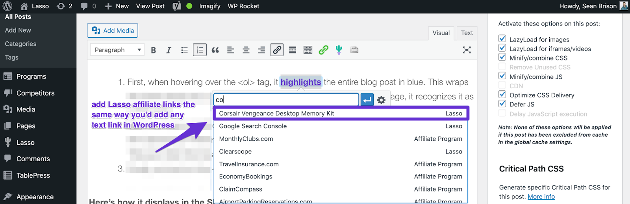Insert the Read More tag
Viewport: 630px width, 204px height.
(293, 50)
